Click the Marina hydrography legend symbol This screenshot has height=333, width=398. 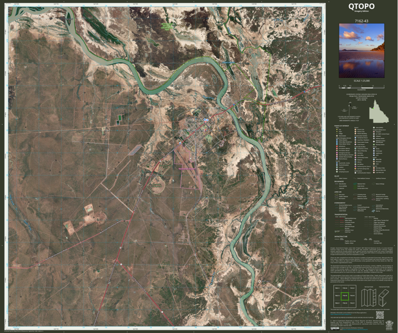[x=373, y=211]
